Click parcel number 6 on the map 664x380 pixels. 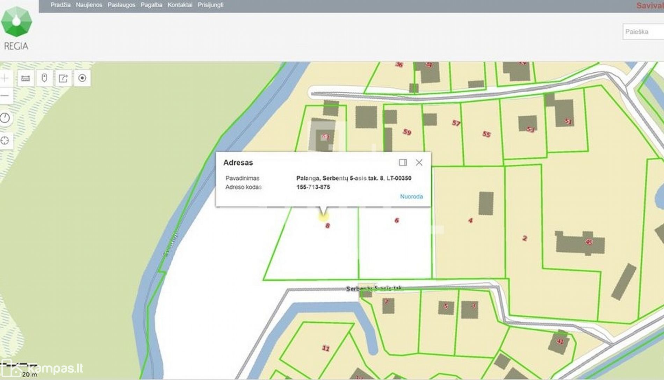click(396, 220)
